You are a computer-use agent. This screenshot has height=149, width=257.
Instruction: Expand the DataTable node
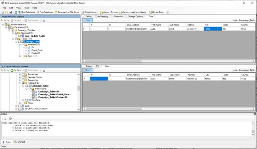(x=23, y=100)
